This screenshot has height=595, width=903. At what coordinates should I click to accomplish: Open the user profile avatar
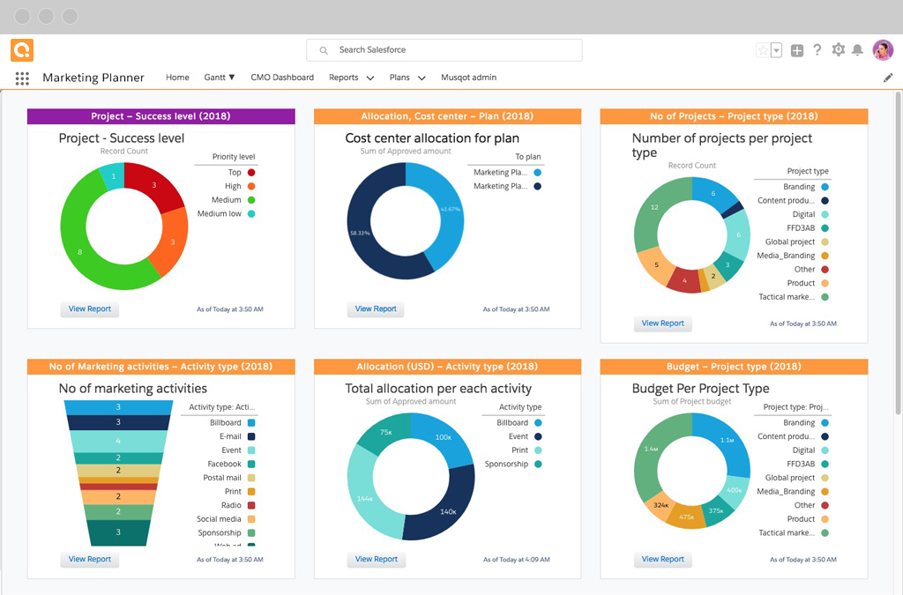882,50
